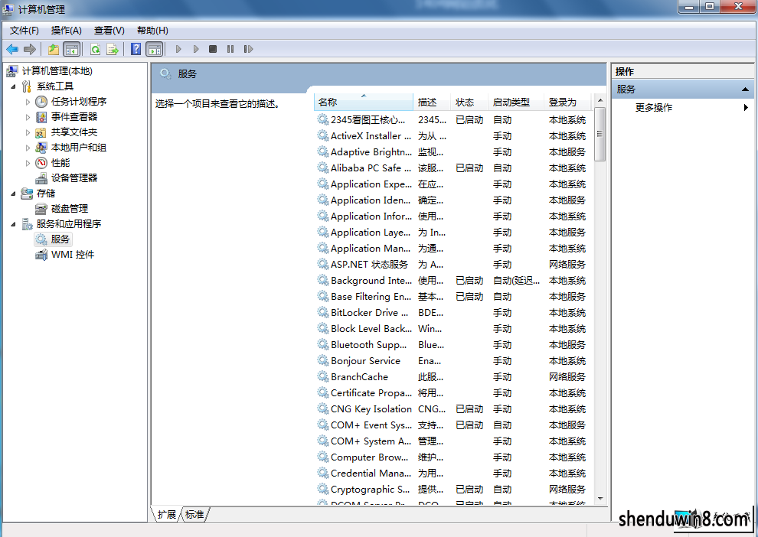Click the Export List toolbar icon
758x537 pixels.
[x=113, y=49]
